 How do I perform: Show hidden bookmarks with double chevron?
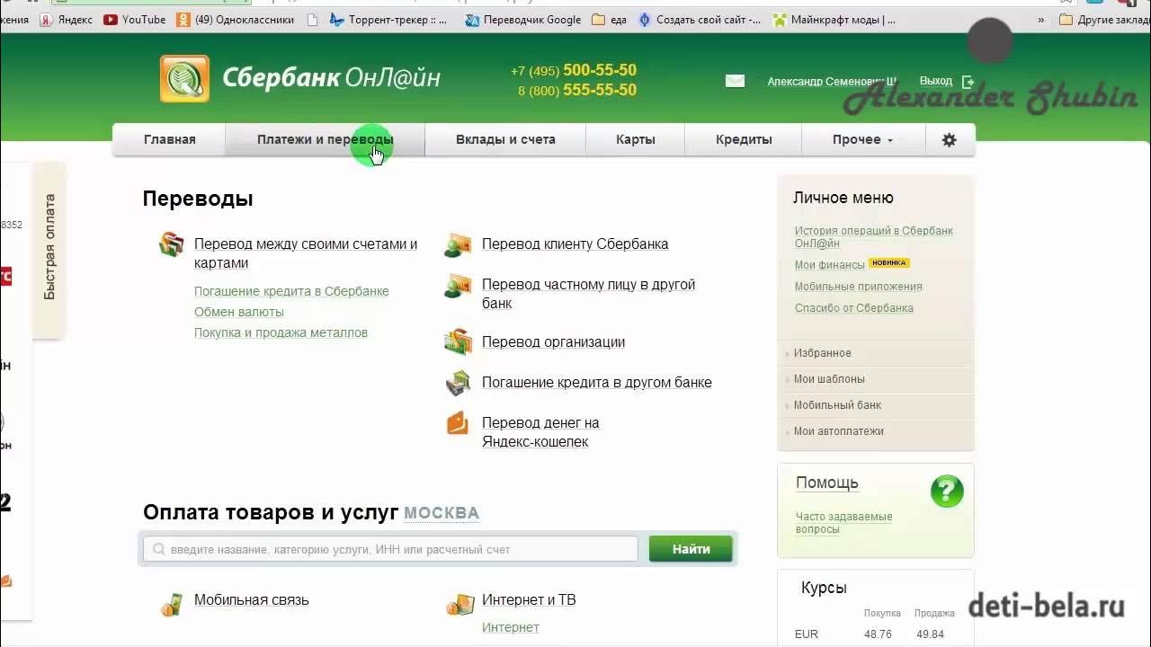[x=1041, y=19]
